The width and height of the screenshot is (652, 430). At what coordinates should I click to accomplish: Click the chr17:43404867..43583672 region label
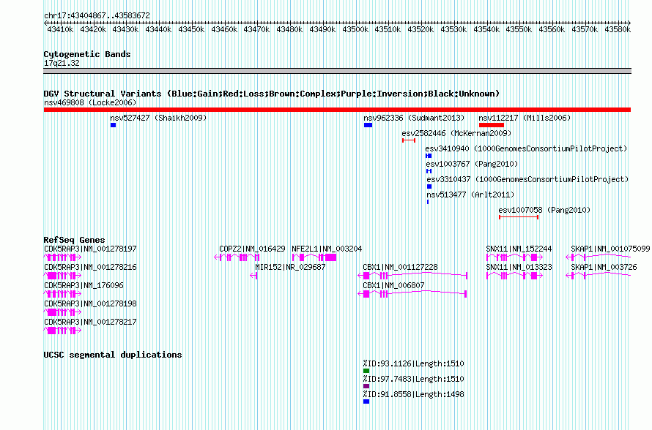(97, 16)
